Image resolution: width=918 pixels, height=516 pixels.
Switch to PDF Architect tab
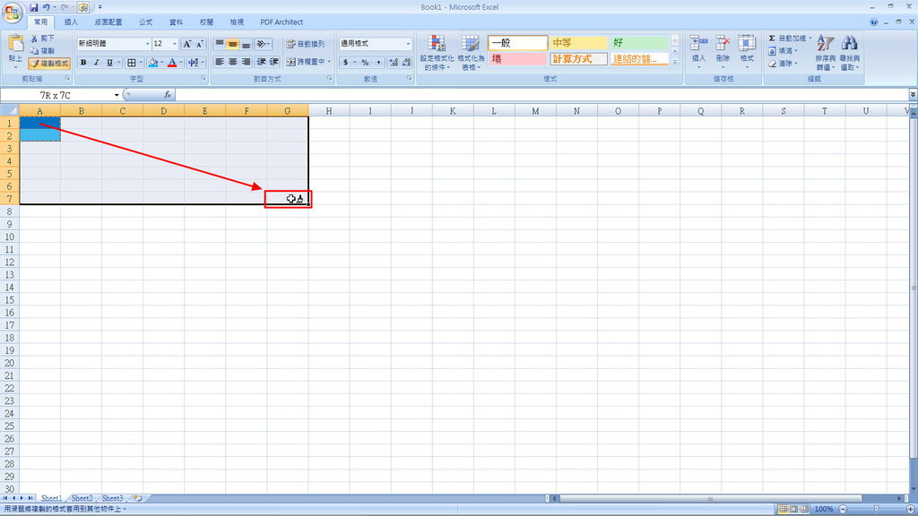[281, 22]
